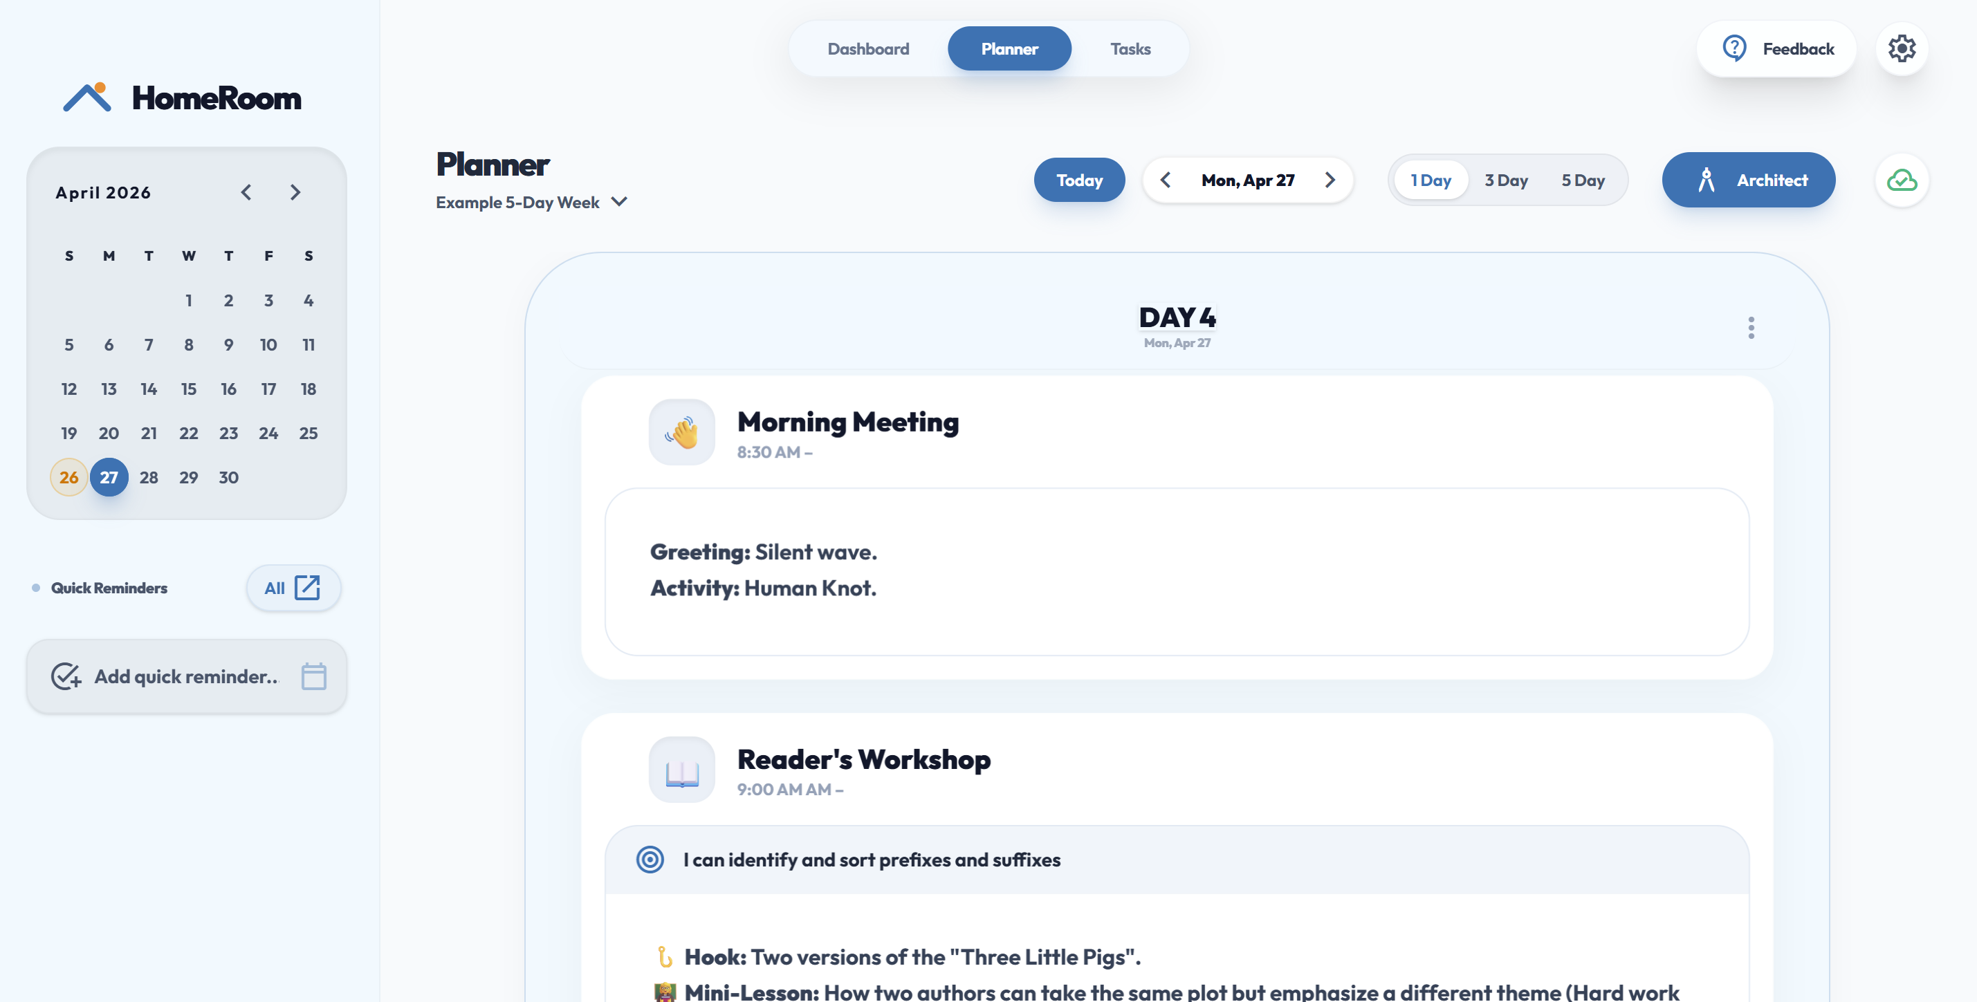
Task: Select April 28 in the calendar
Action: (x=149, y=477)
